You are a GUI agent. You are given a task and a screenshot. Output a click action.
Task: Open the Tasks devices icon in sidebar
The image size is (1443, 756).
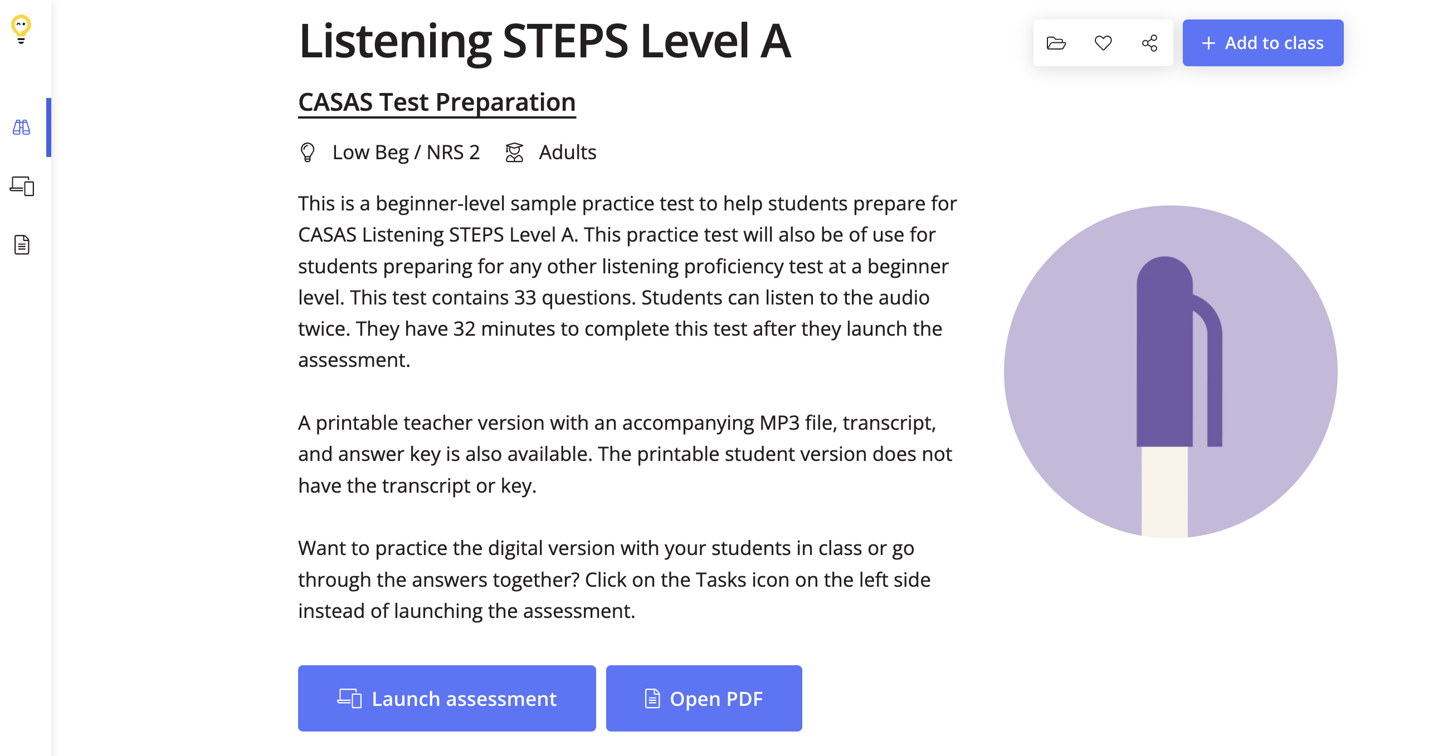[x=22, y=186]
